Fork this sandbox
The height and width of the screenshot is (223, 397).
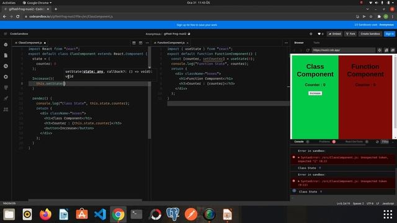[x=350, y=33]
